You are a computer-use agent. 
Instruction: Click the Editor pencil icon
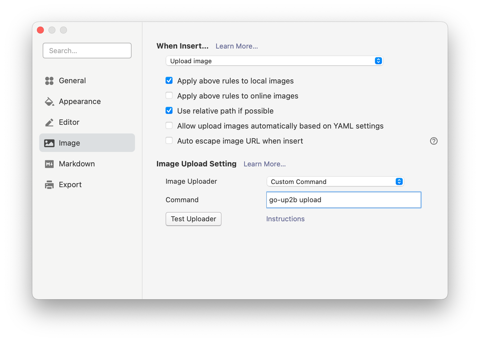(49, 122)
